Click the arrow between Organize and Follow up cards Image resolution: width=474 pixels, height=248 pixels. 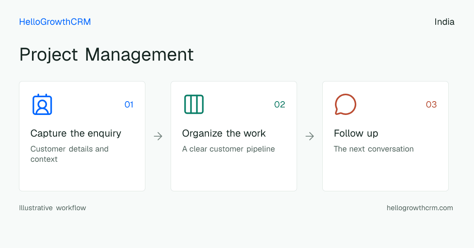[x=310, y=136]
